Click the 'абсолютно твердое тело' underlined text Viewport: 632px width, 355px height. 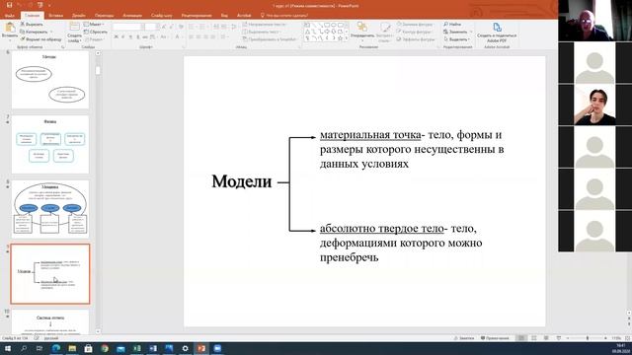382,229
